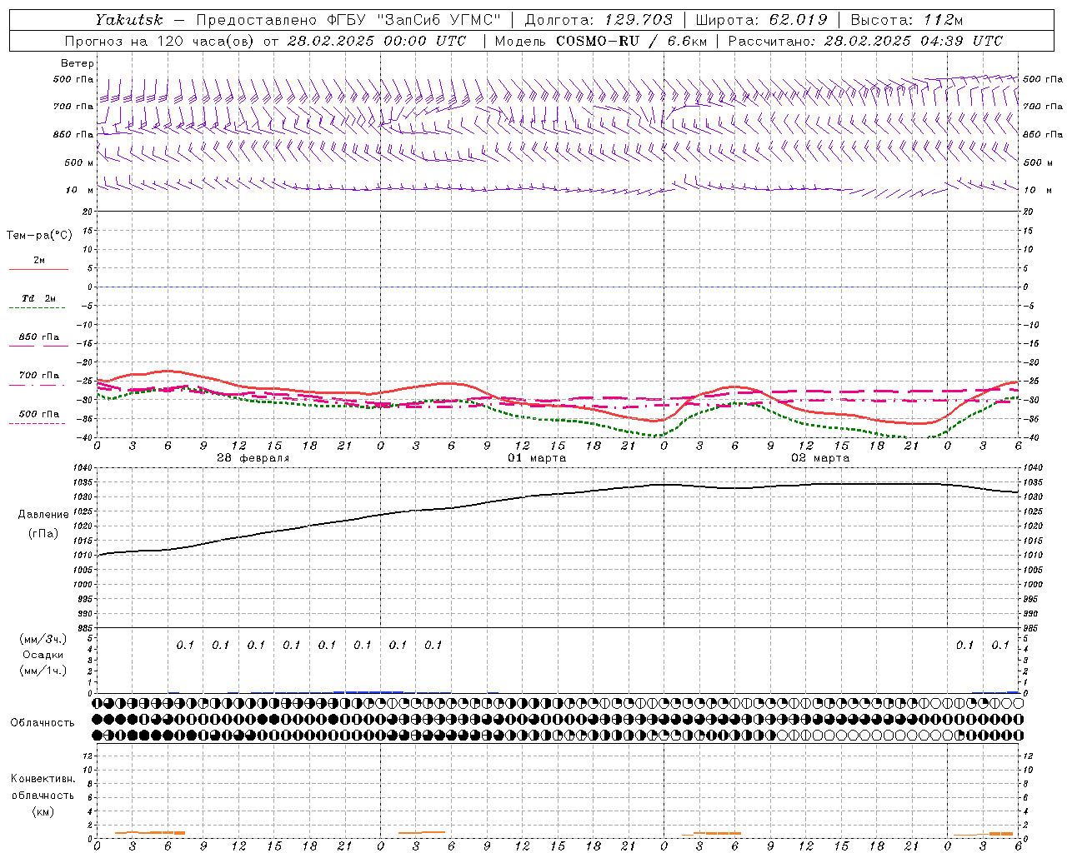Click the '(гПа)' unit under Давление
This screenshot has width=1067, height=853.
coord(43,533)
